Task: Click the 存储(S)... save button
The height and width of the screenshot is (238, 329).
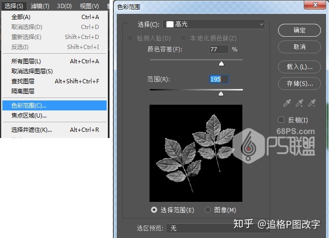Action: coord(299,84)
